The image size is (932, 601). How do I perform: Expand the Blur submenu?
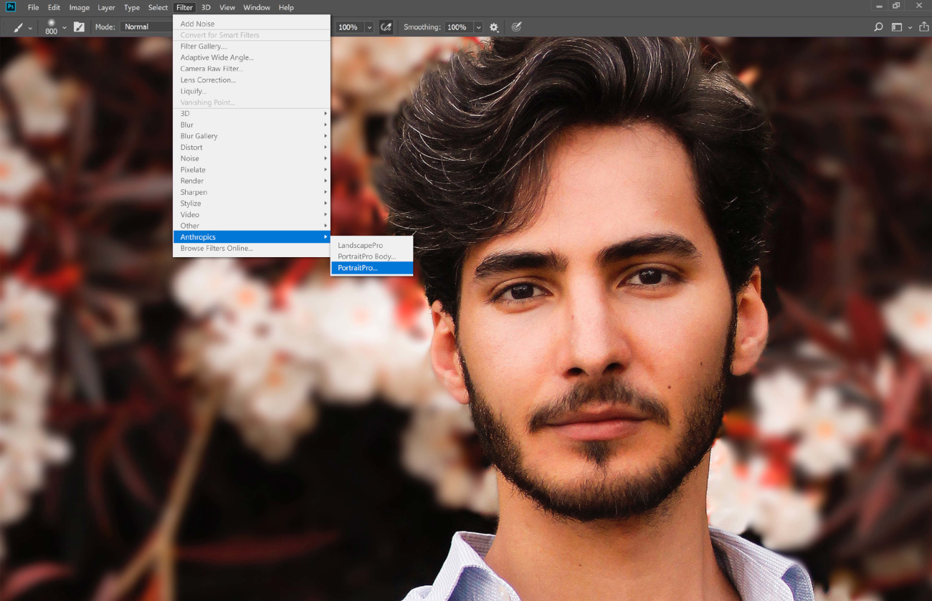click(x=252, y=125)
